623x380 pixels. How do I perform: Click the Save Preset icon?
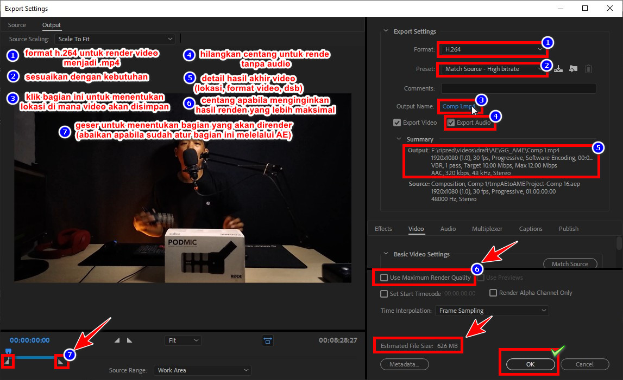click(x=558, y=69)
